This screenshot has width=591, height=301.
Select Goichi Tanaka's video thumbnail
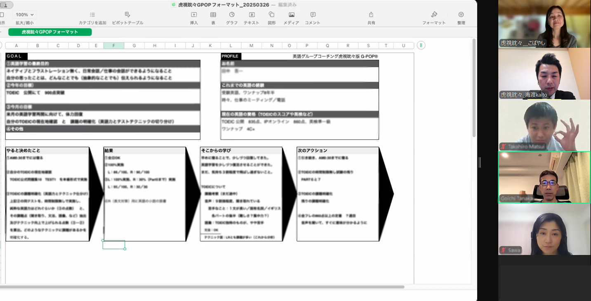[x=544, y=177]
